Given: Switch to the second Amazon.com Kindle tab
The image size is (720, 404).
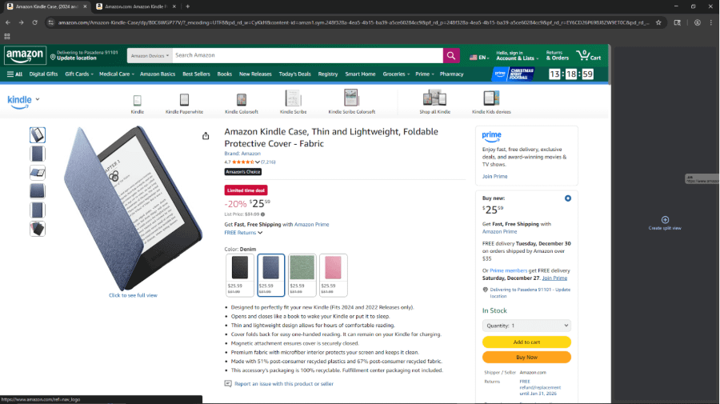Looking at the screenshot, I should 135,6.
